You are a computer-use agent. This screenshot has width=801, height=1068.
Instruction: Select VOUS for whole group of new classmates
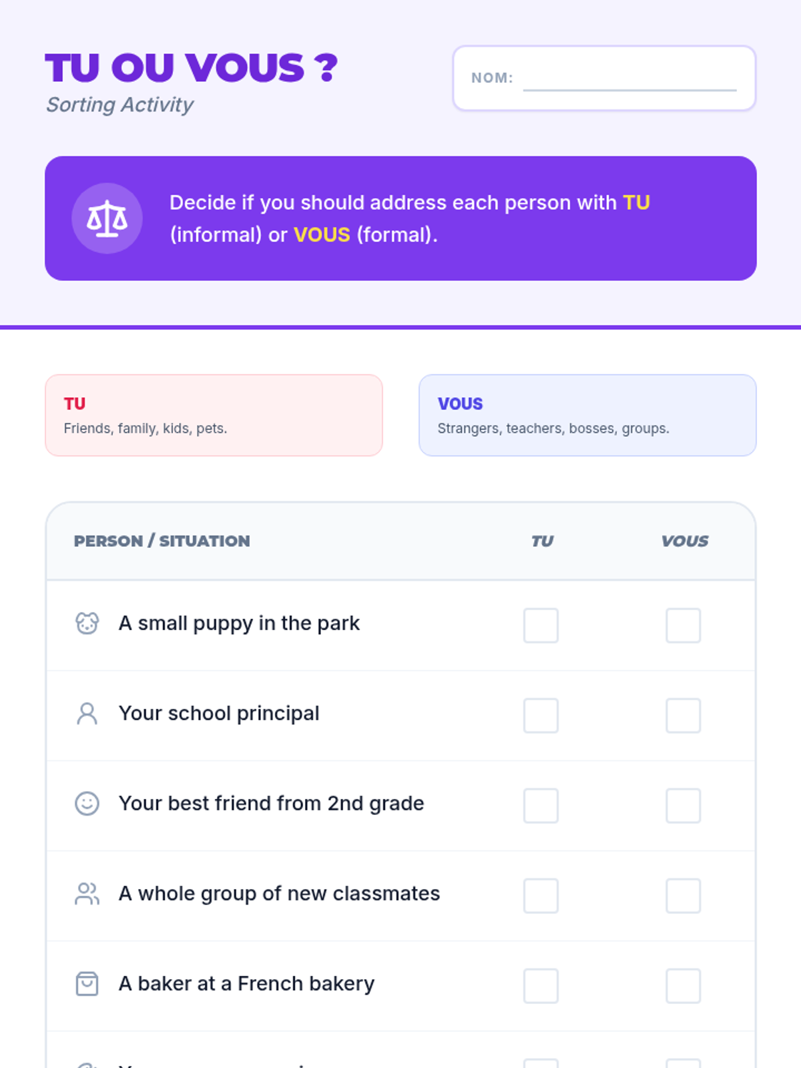coord(683,896)
